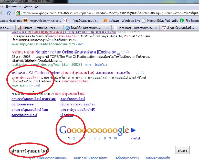
Task: Open the Tools menu
Action: point(28,6)
